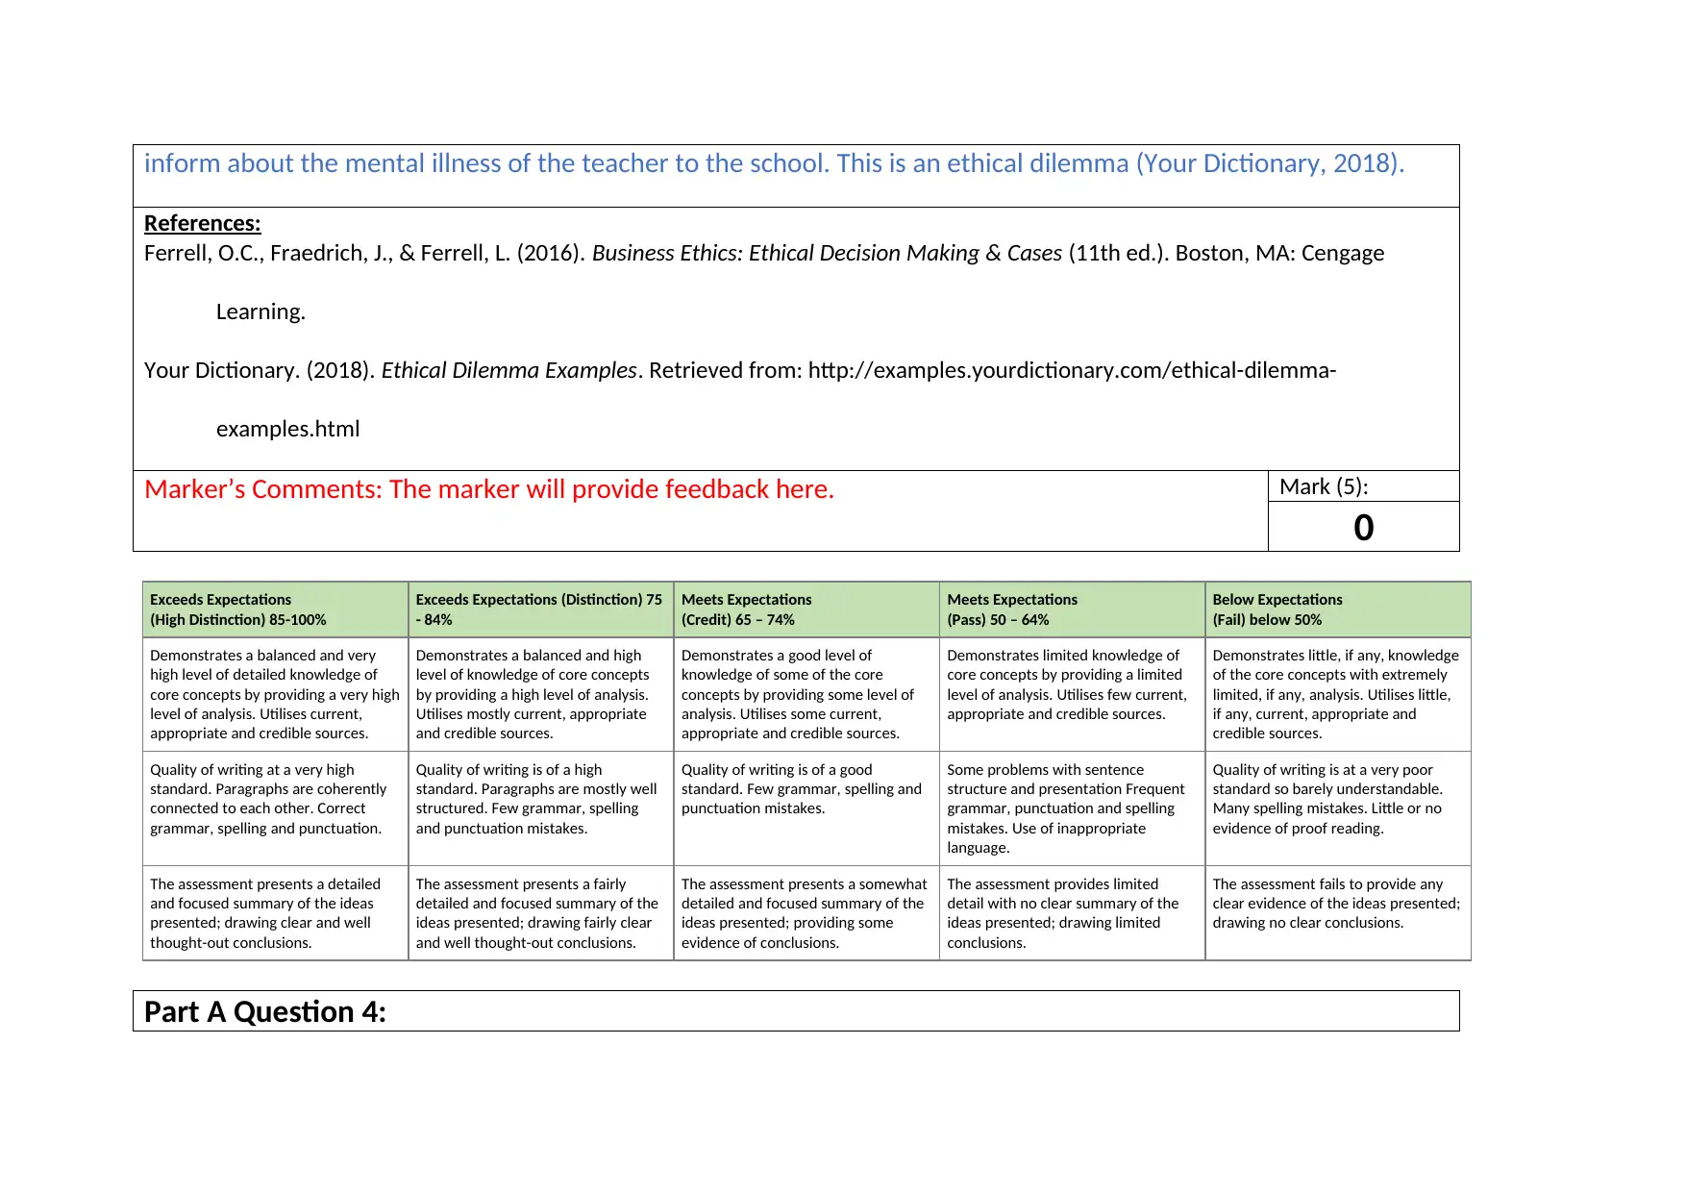
Task: Click the Ethical Dilemma Examples title
Action: (509, 370)
